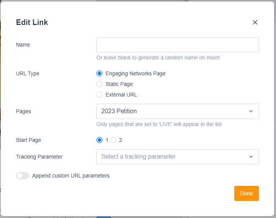Screen dimensions: 276x218
Task: Close the Edit Link dialog
Action: click(255, 22)
